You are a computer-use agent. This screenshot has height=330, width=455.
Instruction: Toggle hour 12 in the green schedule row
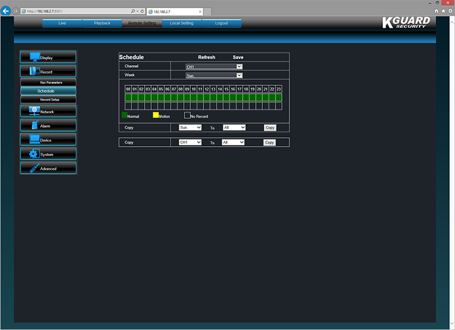[207, 98]
